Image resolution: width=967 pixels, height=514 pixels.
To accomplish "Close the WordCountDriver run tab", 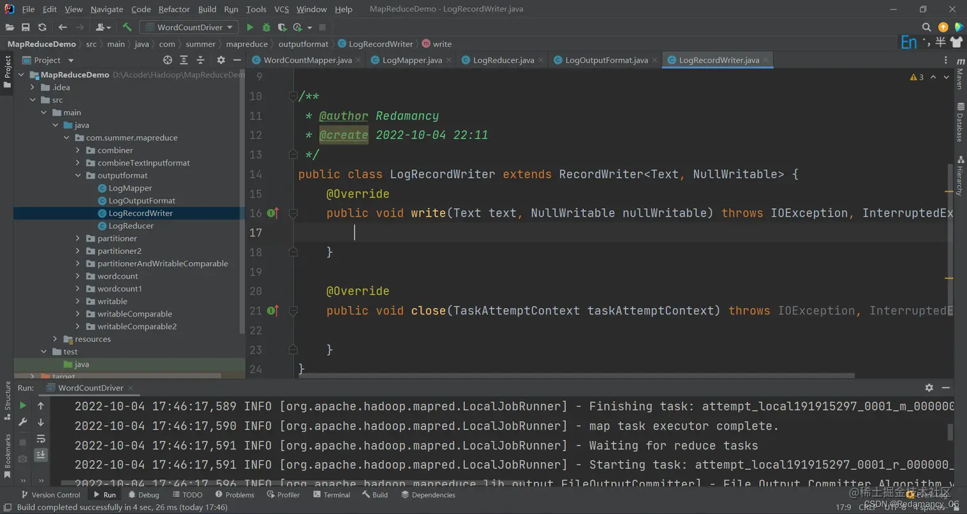I will pos(130,387).
